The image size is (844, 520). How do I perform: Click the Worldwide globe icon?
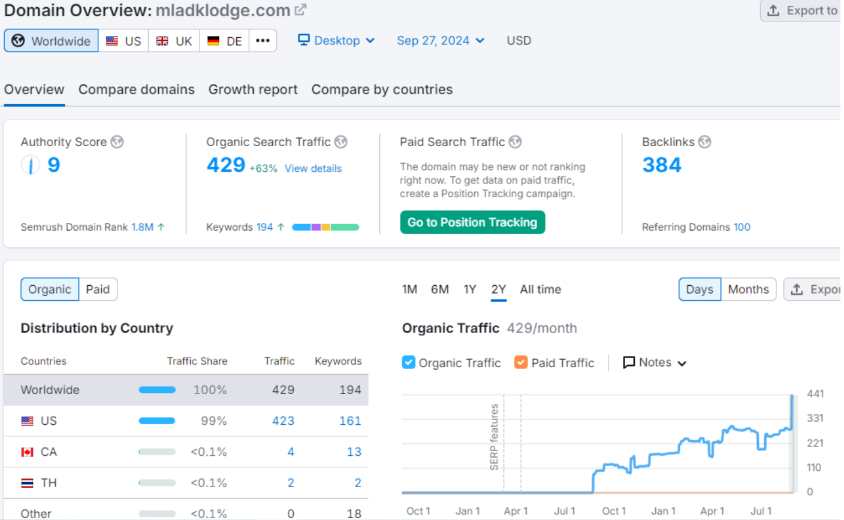tap(18, 41)
